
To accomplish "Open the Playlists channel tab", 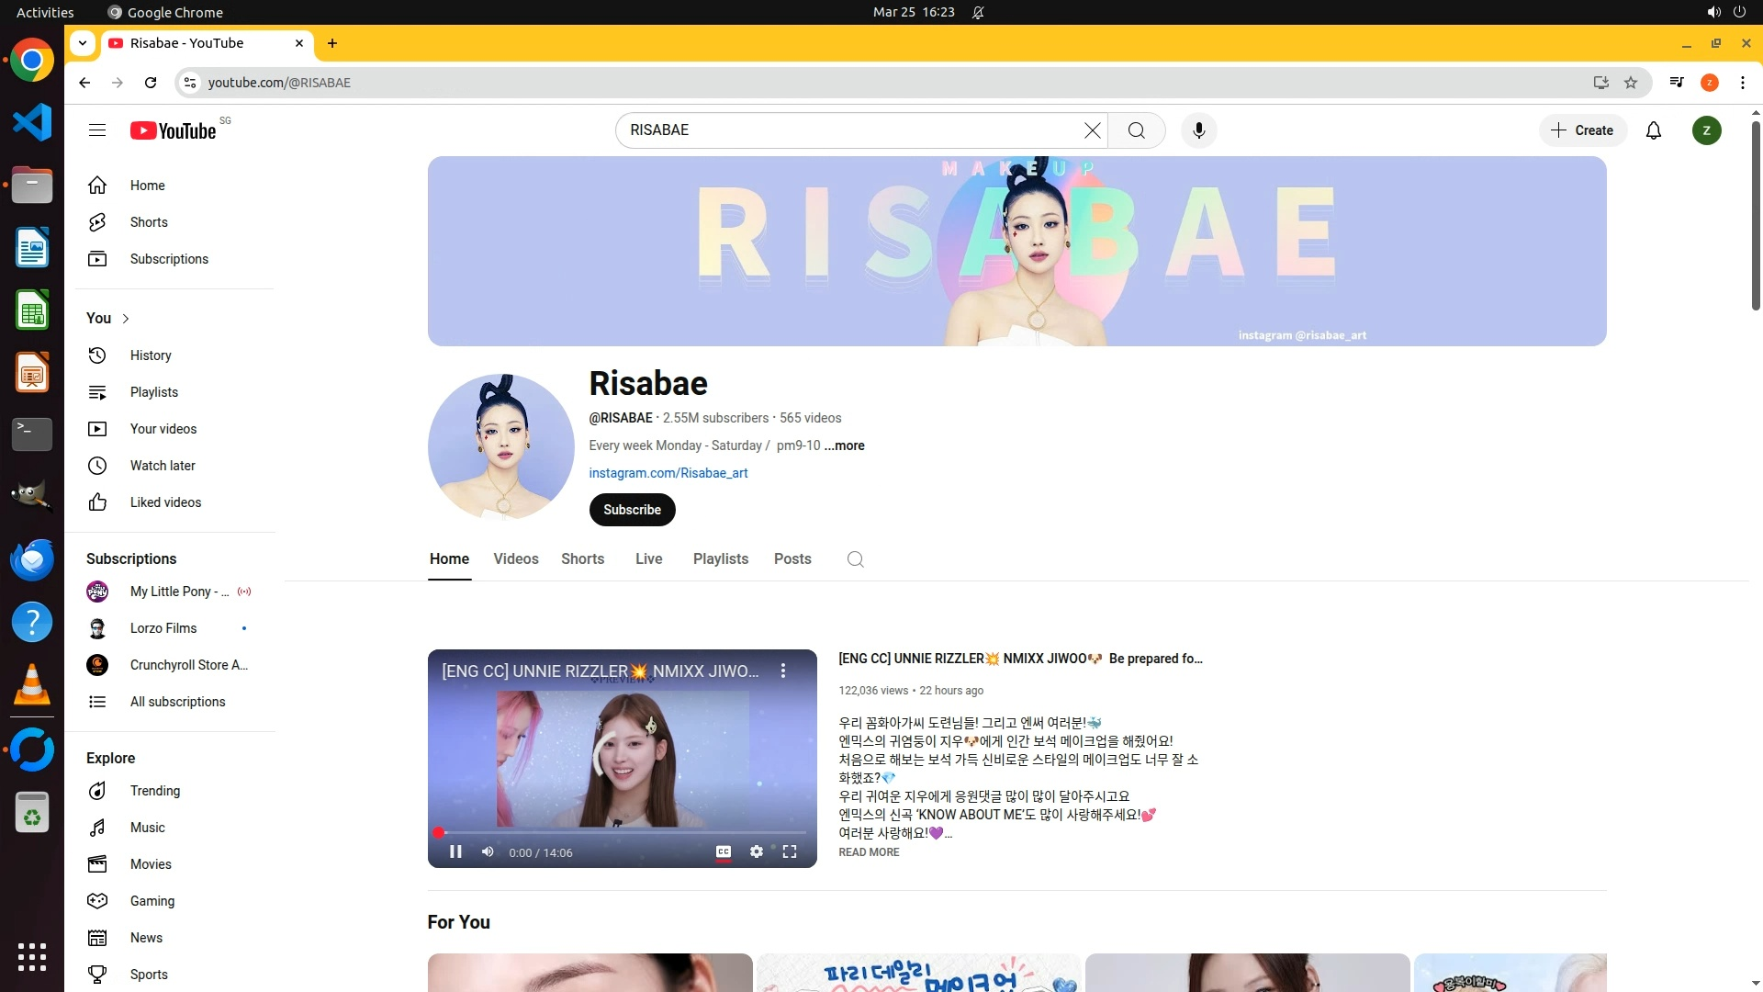I will pyautogui.click(x=720, y=558).
